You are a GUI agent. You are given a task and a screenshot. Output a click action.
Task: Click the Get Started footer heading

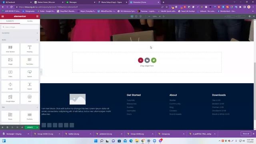pyautogui.click(x=134, y=95)
